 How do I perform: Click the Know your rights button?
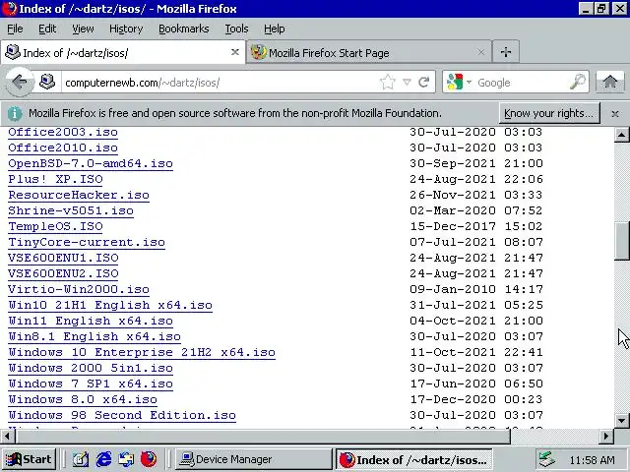click(549, 113)
